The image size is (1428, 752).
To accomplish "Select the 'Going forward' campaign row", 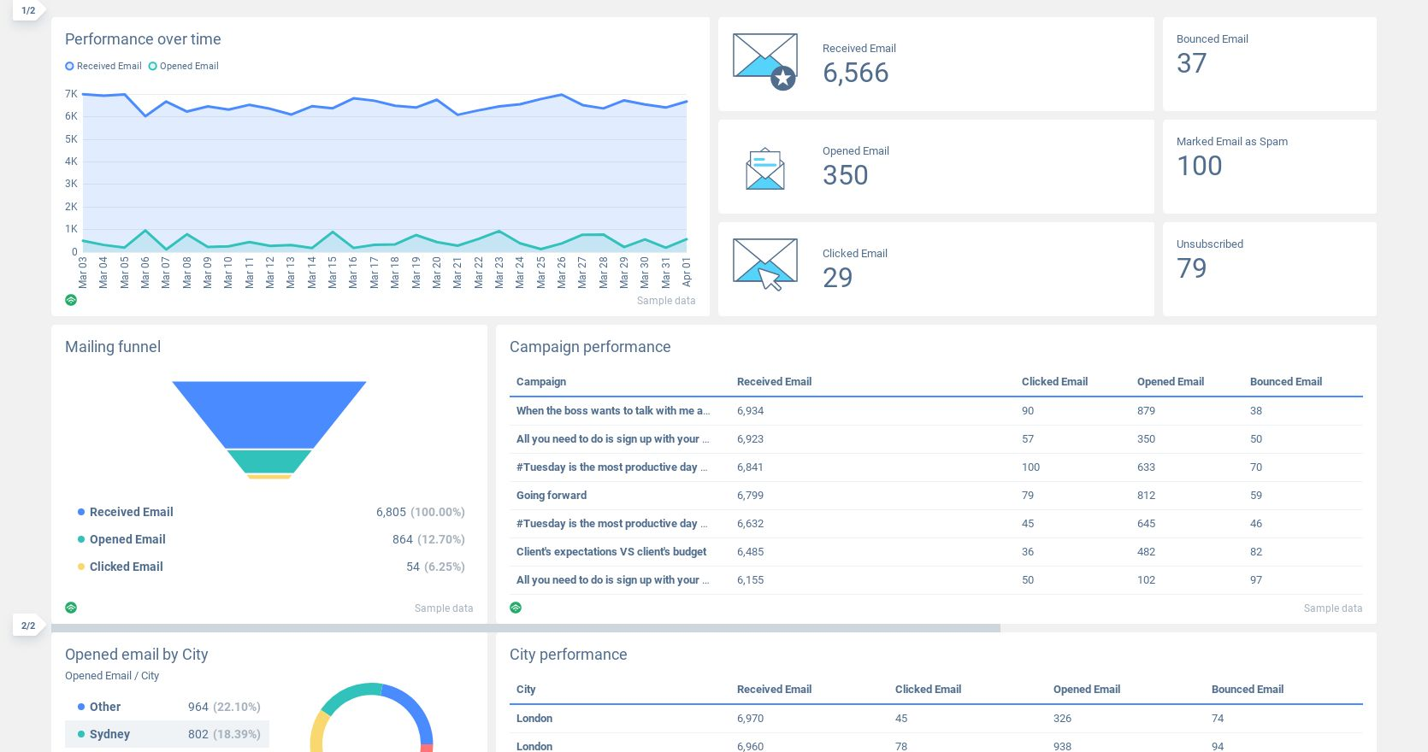I will tap(936, 496).
